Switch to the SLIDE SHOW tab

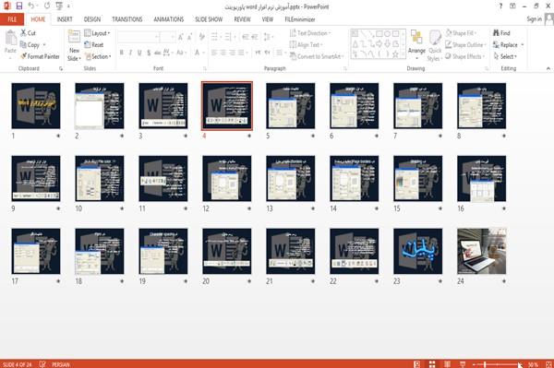[209, 19]
